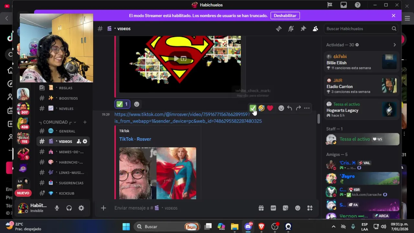The image size is (414, 233).
Task: React with the green check mark quick emoji
Action: coord(253,108)
